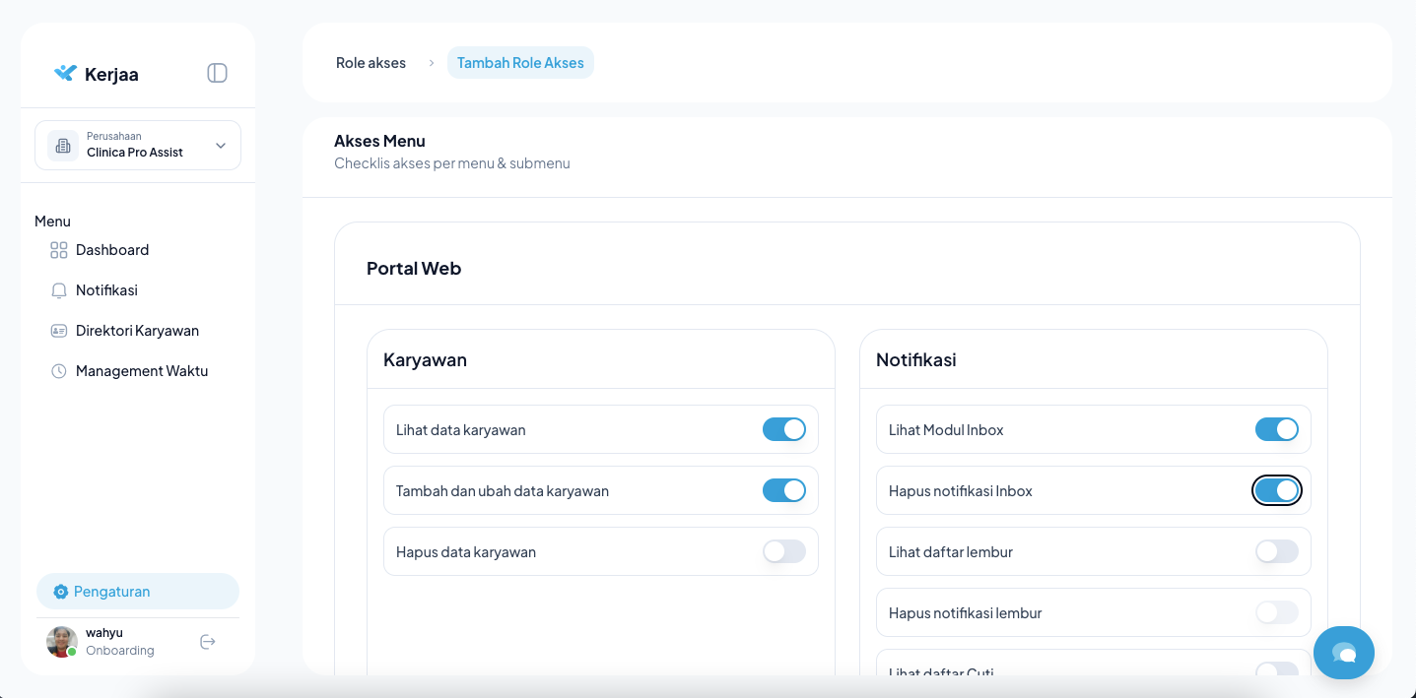Turn on Lihat daftar lembur toggle
This screenshot has width=1416, height=698.
[1276, 551]
